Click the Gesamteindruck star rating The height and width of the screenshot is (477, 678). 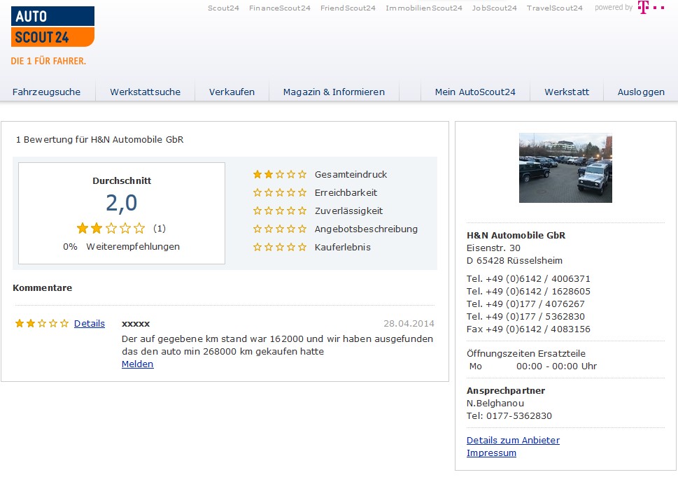pyautogui.click(x=279, y=175)
